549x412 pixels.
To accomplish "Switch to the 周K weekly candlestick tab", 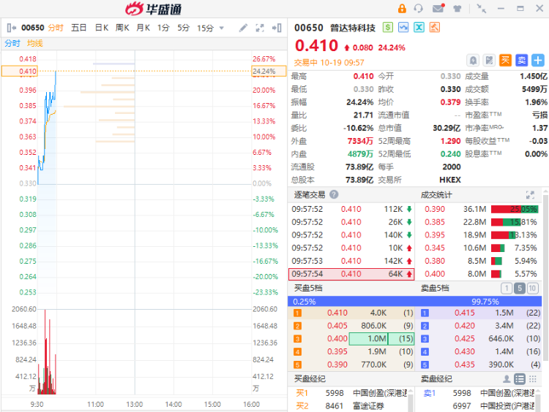I will click(122, 28).
